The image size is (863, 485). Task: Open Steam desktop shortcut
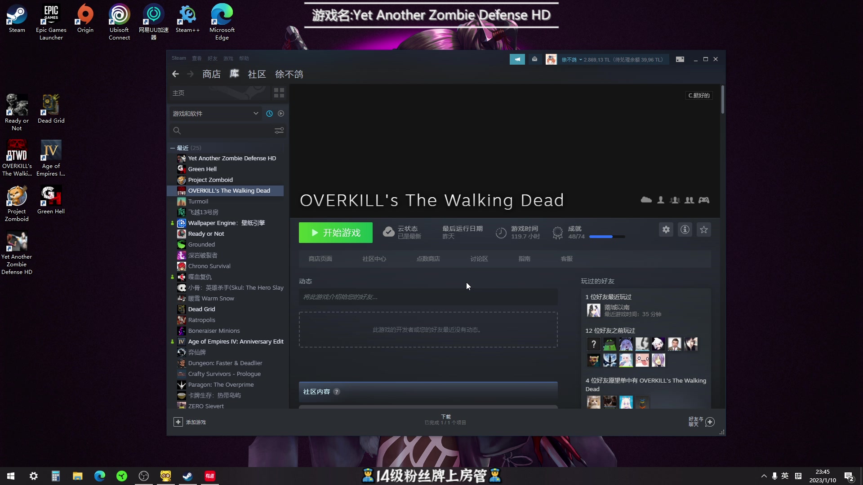tap(17, 19)
